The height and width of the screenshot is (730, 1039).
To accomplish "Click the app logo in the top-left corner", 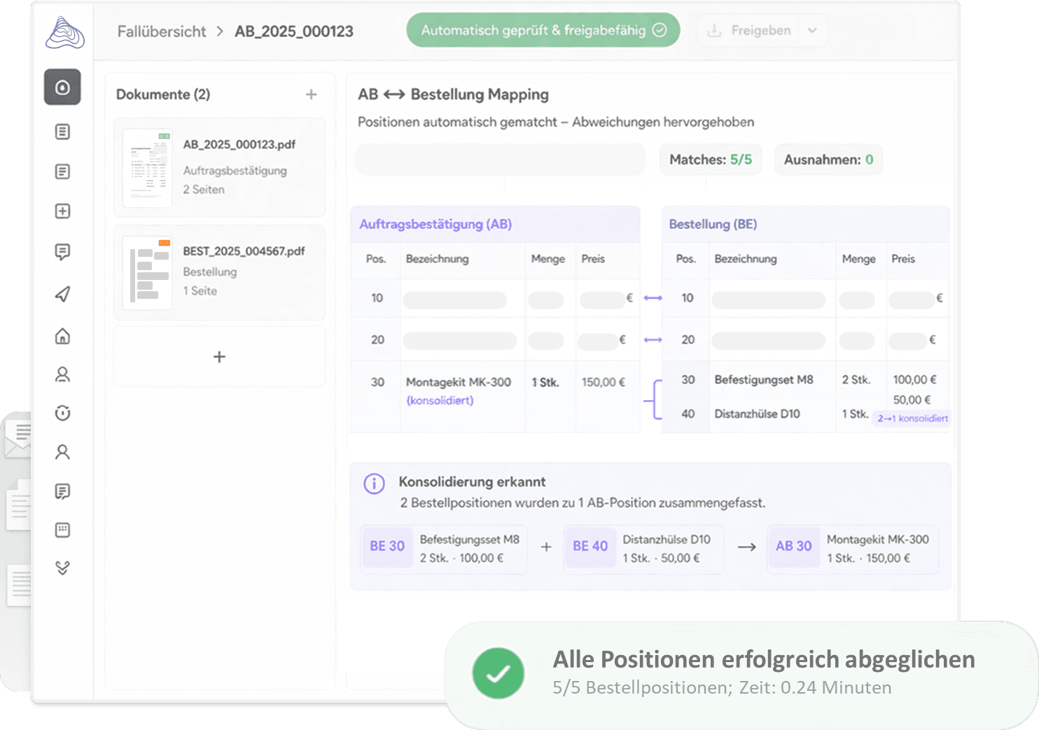I will tap(64, 33).
